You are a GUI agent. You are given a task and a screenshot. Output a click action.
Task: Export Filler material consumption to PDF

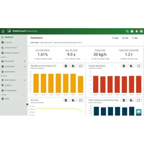[x=131, y=100]
